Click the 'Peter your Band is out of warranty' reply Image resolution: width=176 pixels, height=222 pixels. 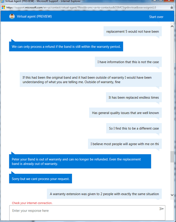pyautogui.click(x=80, y=161)
